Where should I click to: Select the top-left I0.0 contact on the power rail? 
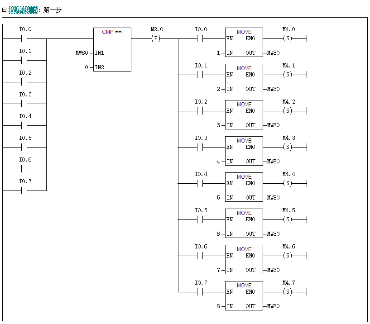point(25,38)
